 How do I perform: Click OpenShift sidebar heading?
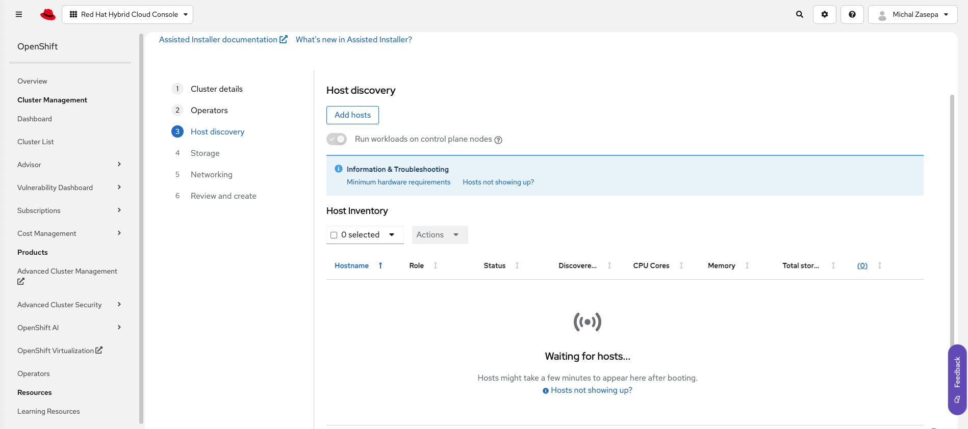click(x=37, y=46)
